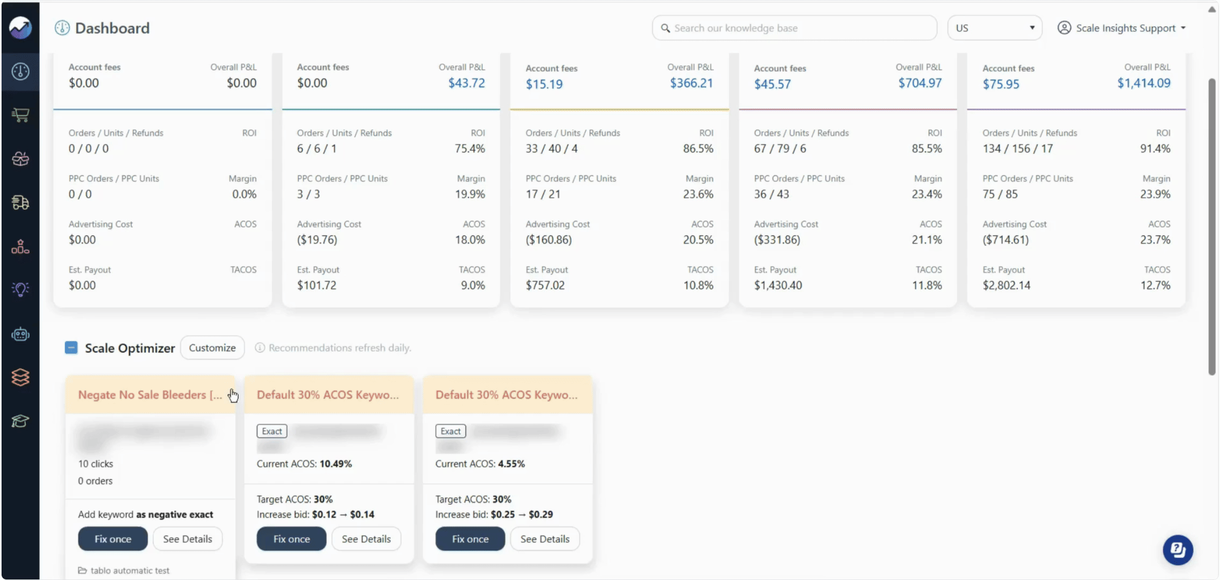This screenshot has width=1220, height=580.
Task: Open the stacked blocks sidebar icon
Action: point(20,247)
